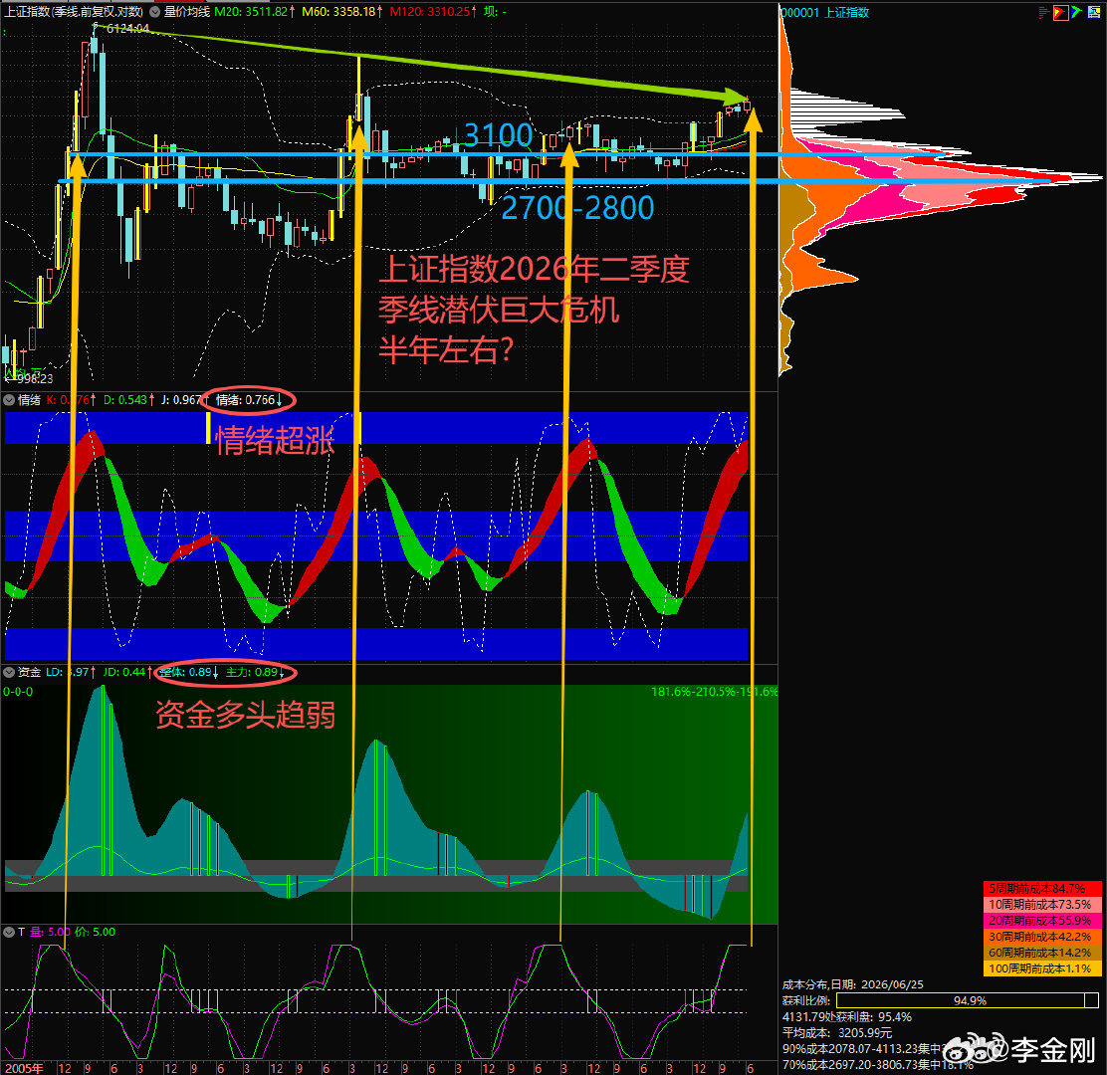Expand the 资金 indicator dropdown arrow

pos(9,672)
